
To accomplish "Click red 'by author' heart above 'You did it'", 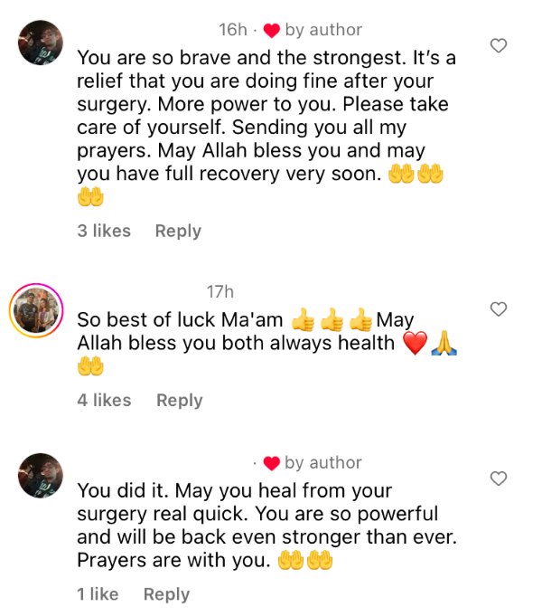I will click(x=271, y=463).
